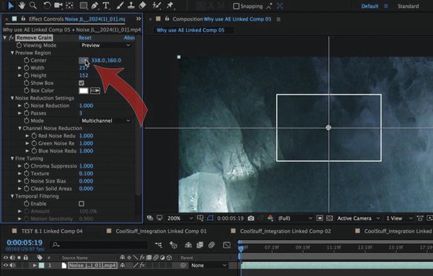Click the Center point picker crosshair button

[x=83, y=60]
